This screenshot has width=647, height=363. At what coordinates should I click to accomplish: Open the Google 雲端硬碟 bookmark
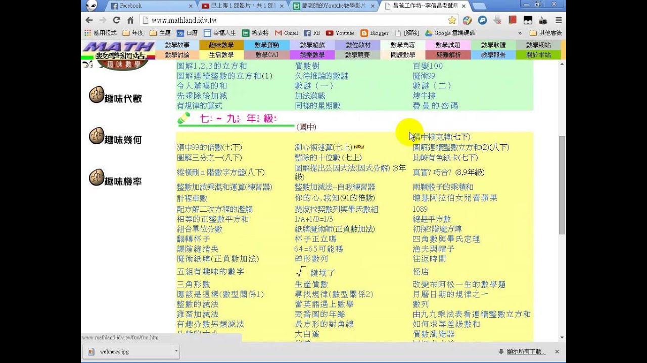(450, 33)
